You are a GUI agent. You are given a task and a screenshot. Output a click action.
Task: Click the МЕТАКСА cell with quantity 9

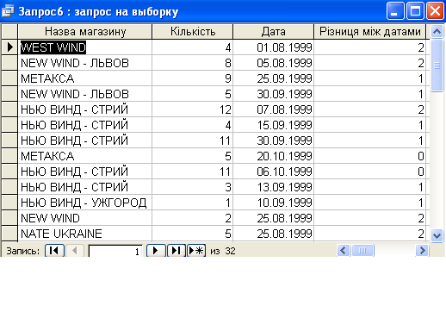point(85,78)
